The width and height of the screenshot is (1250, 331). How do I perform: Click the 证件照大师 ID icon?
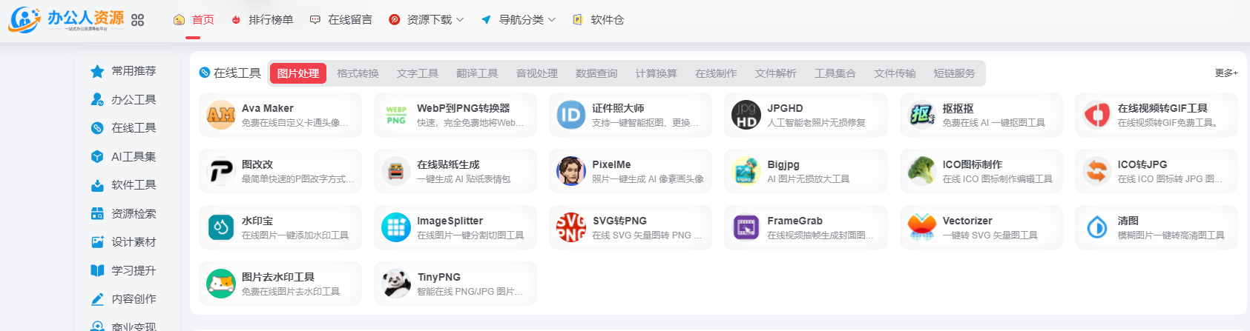tap(571, 115)
